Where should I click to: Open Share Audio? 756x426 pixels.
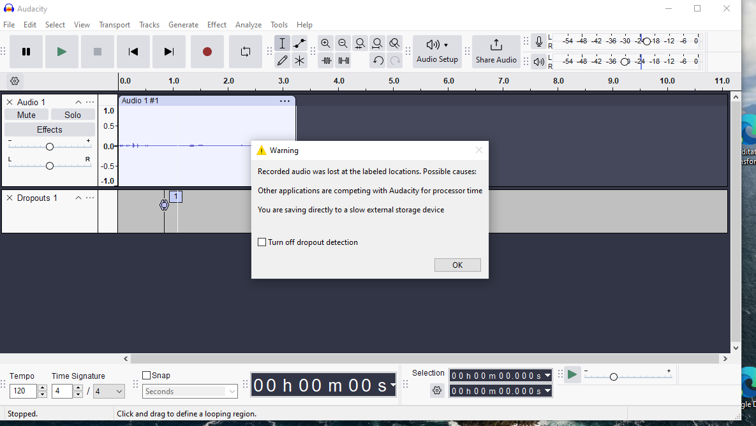coord(496,52)
